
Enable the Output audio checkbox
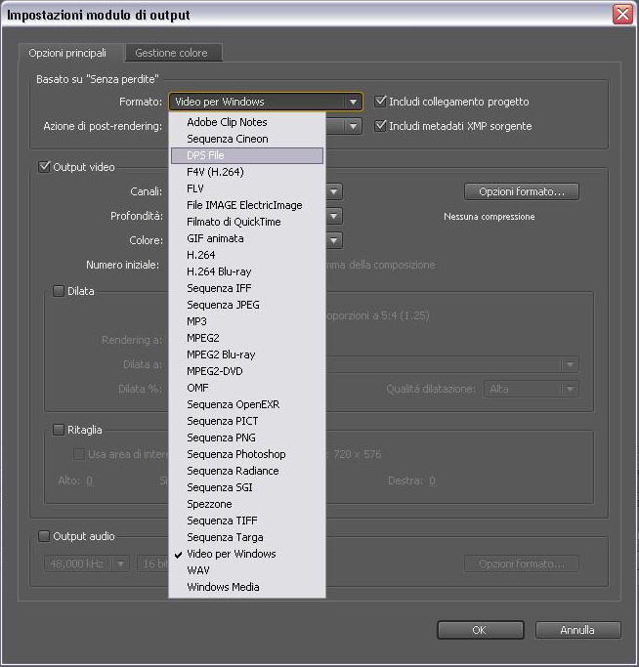click(44, 536)
